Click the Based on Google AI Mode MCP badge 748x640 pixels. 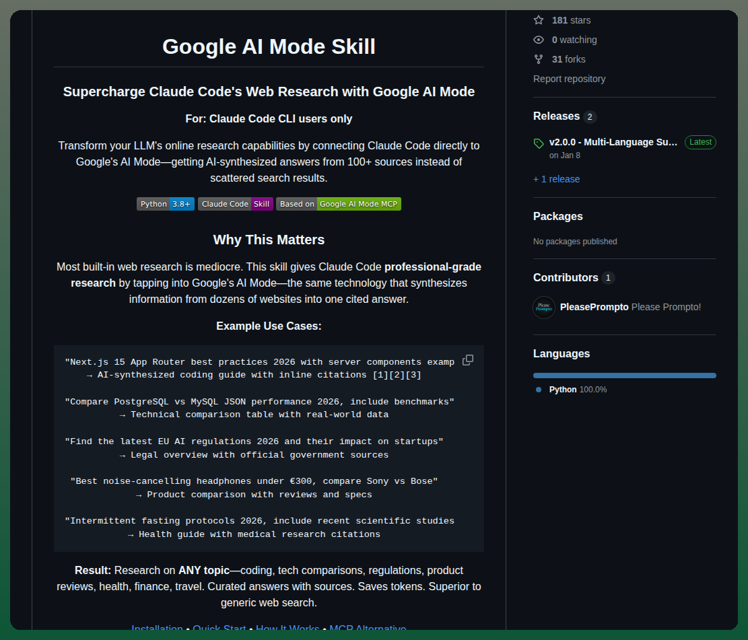(x=339, y=204)
